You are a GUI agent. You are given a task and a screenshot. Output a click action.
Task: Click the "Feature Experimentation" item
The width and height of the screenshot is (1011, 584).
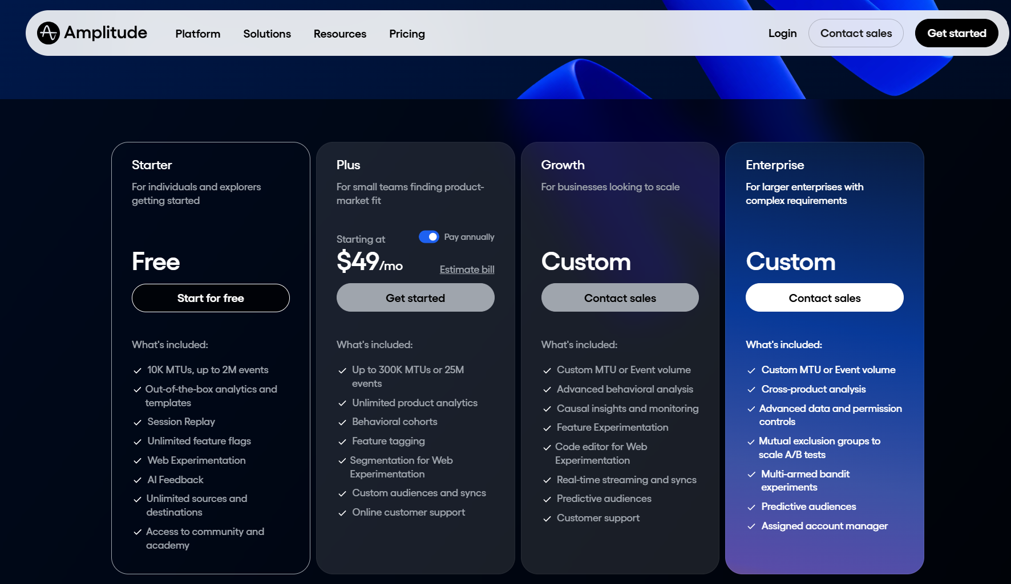[612, 427]
